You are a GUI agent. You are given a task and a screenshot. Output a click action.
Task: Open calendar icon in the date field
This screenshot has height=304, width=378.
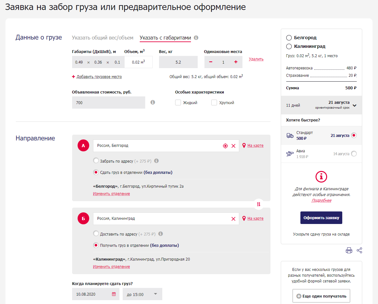pos(114,294)
